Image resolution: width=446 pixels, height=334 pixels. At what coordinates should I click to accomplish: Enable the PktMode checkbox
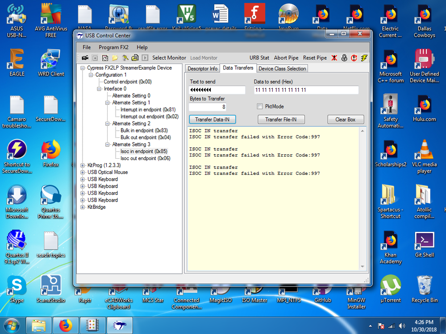tap(260, 107)
